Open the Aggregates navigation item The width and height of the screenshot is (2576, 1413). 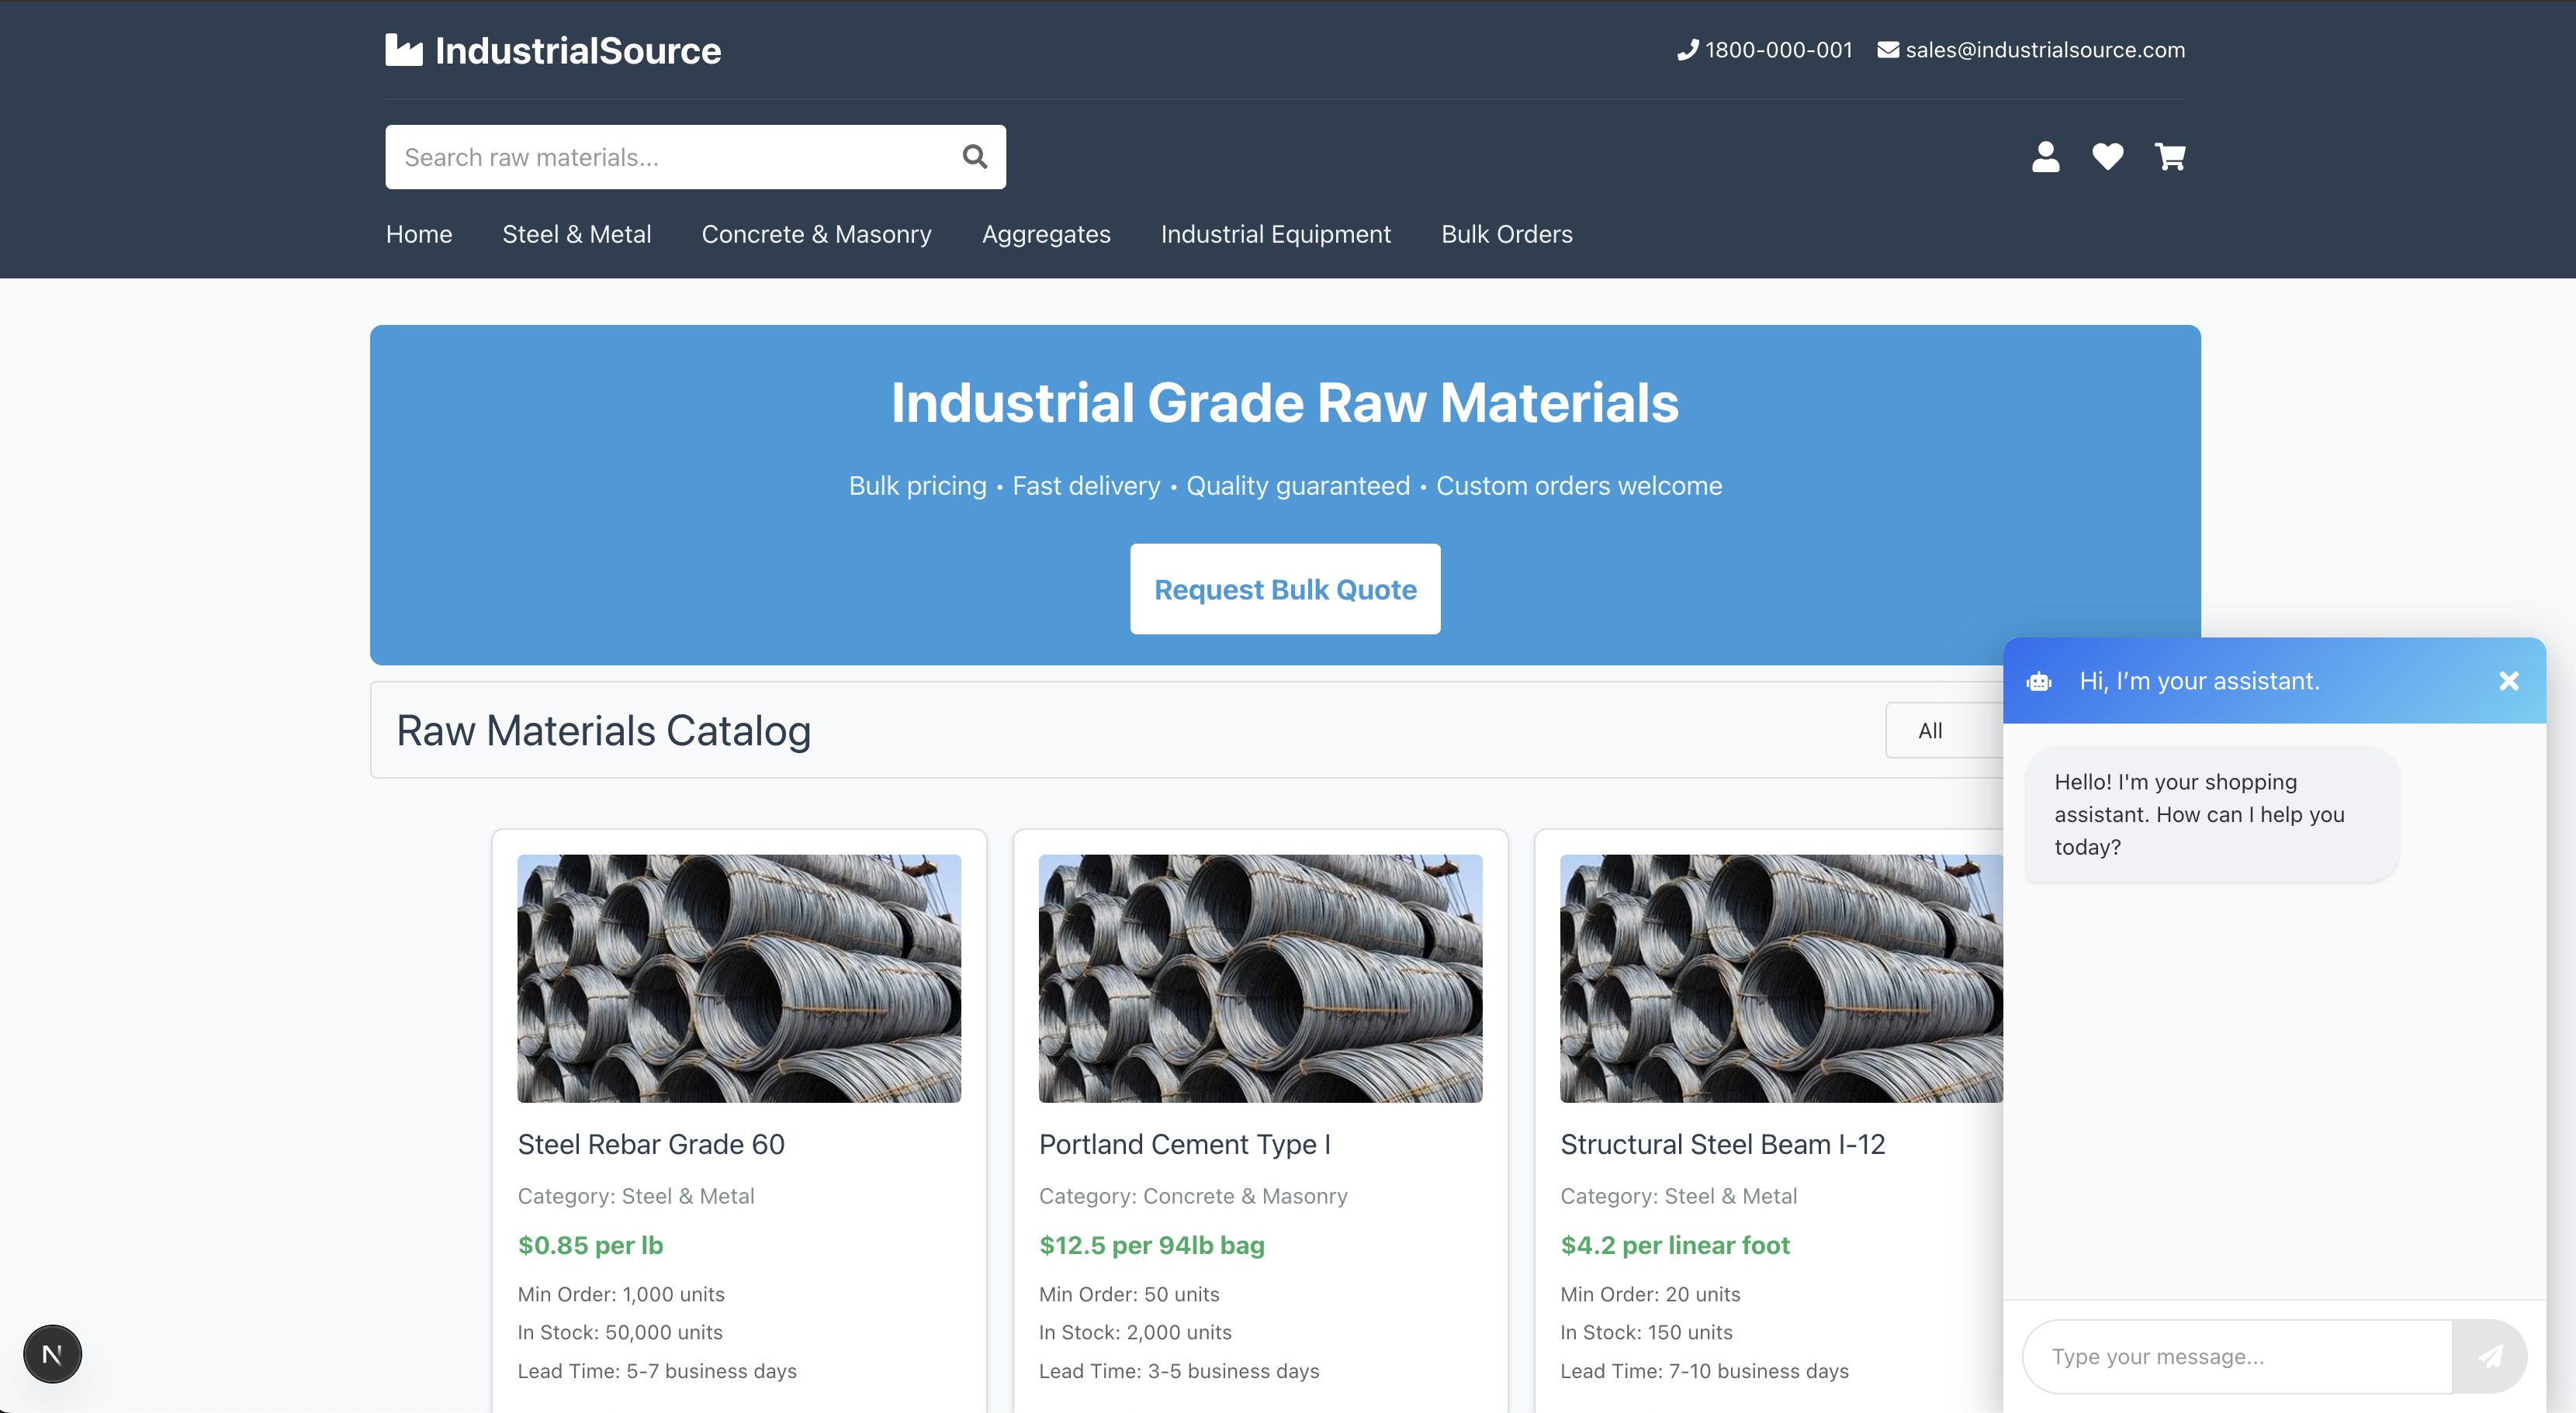coord(1046,234)
